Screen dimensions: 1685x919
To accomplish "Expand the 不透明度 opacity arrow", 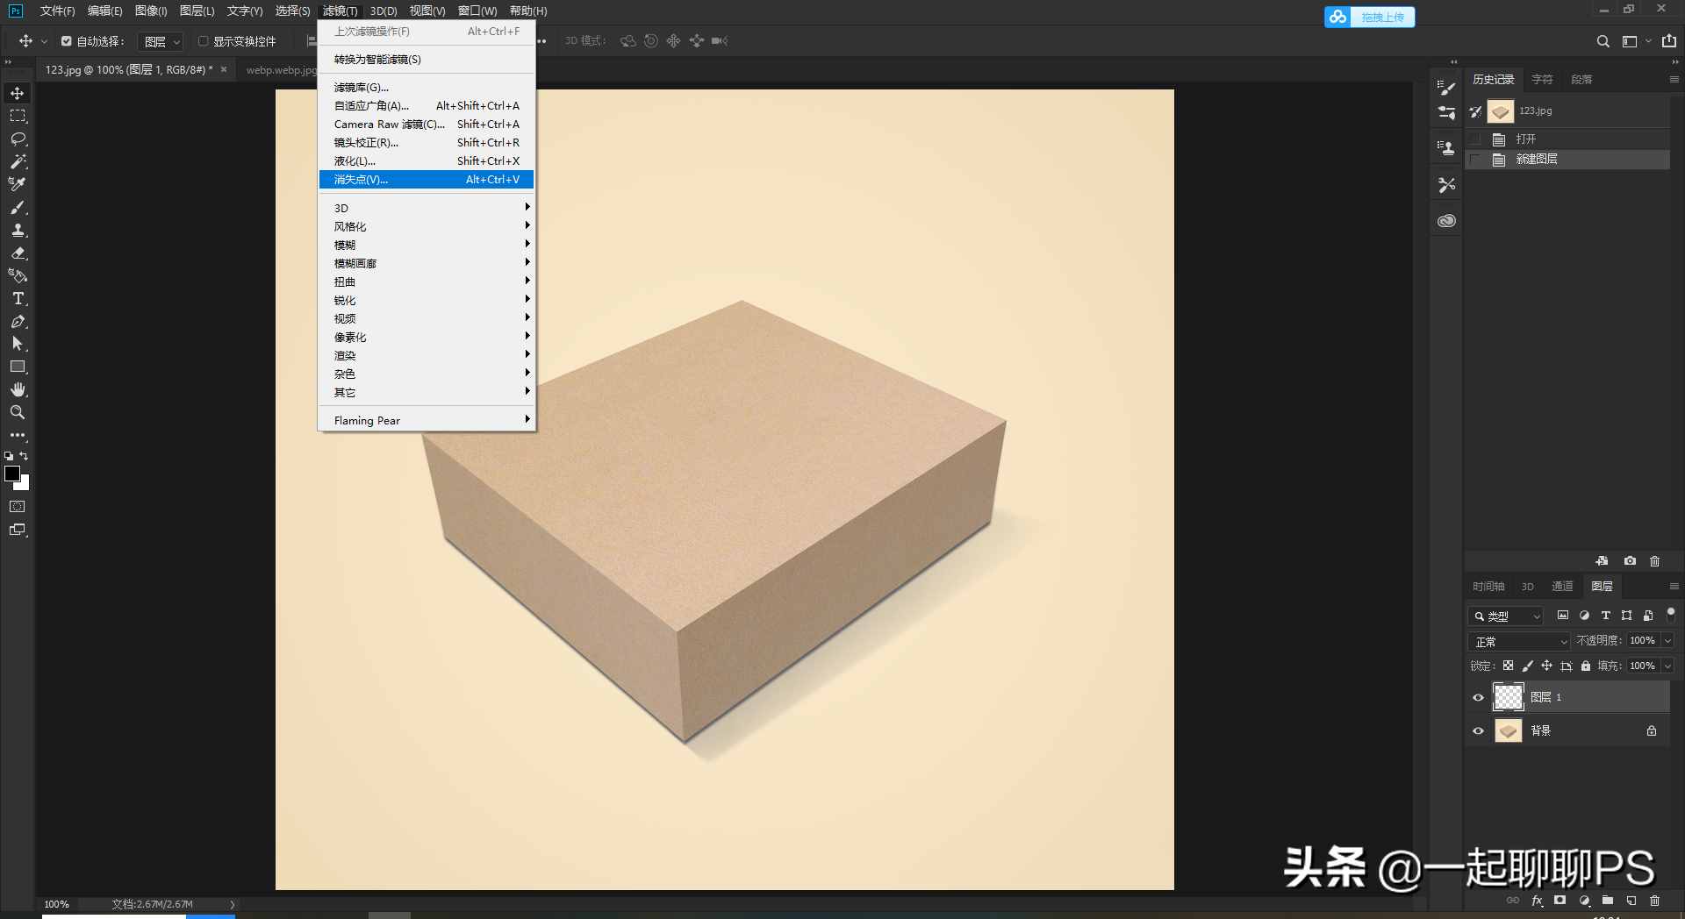I will pyautogui.click(x=1667, y=641).
